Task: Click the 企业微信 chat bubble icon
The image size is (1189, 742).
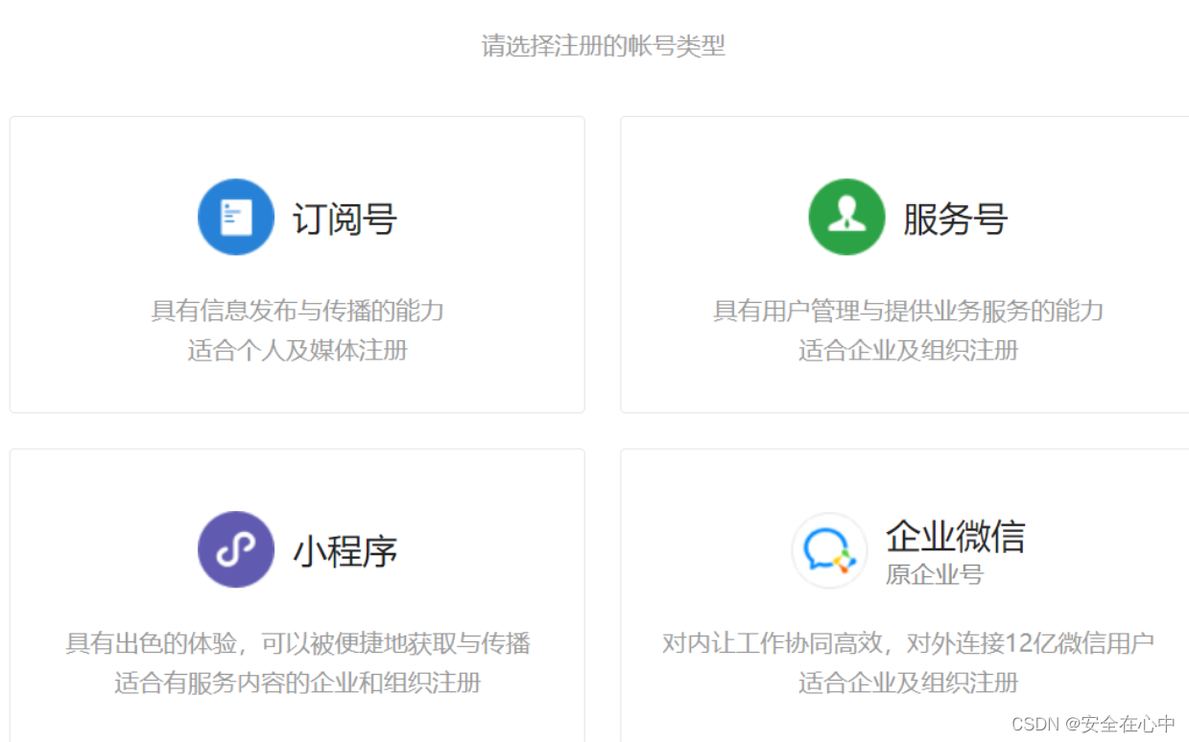Action: [829, 550]
